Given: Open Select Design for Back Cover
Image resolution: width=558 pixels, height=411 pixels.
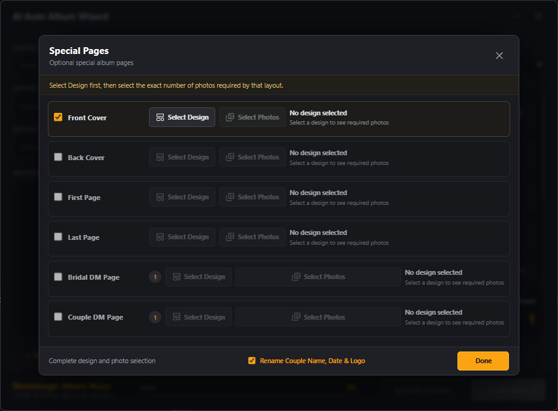Looking at the screenshot, I should (182, 157).
